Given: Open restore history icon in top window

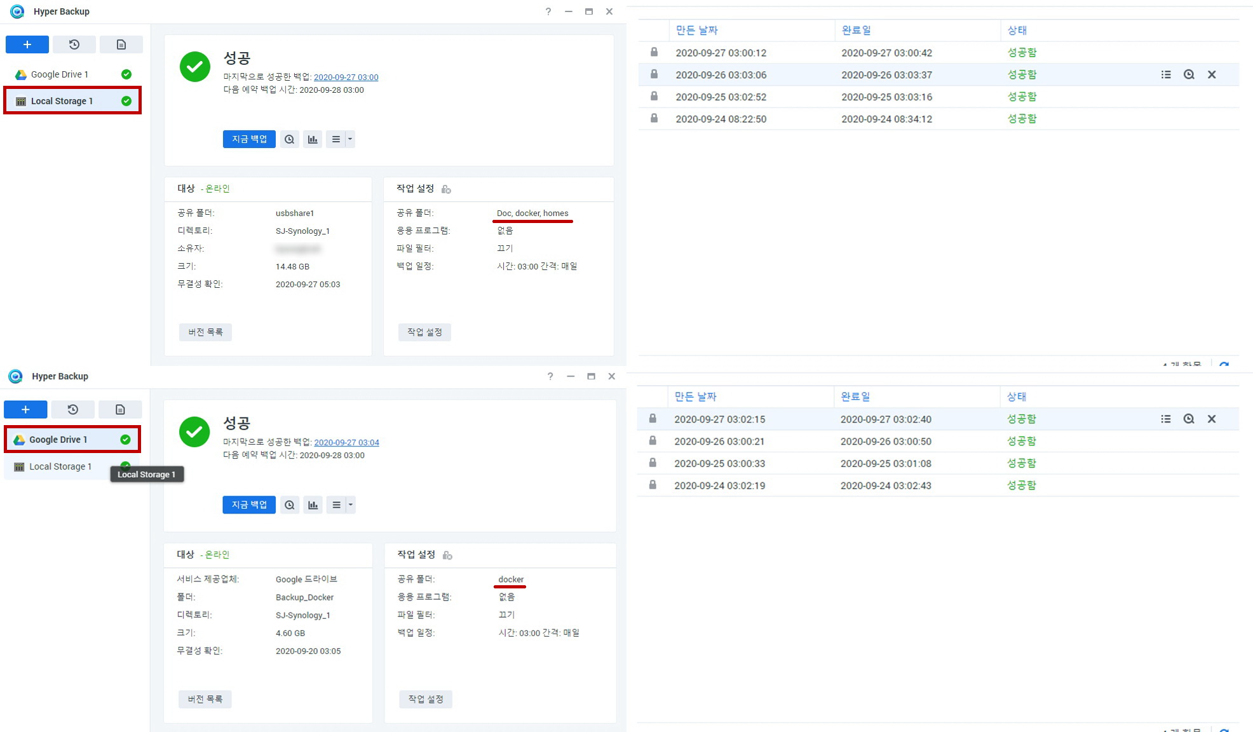Looking at the screenshot, I should tap(74, 44).
